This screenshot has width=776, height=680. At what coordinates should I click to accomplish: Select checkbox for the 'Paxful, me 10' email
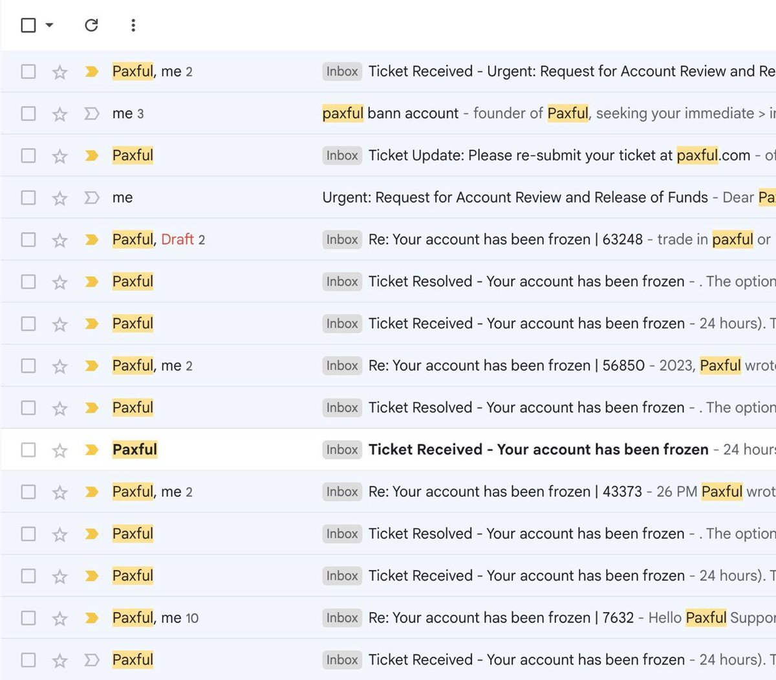click(28, 618)
